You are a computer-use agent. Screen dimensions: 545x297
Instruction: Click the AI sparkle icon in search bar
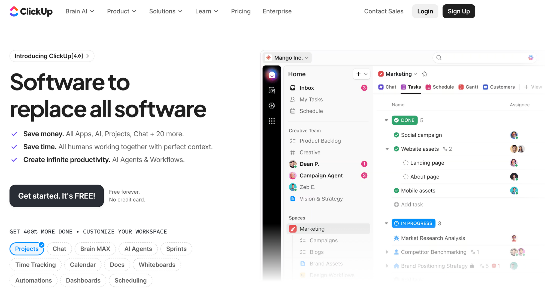click(x=530, y=58)
